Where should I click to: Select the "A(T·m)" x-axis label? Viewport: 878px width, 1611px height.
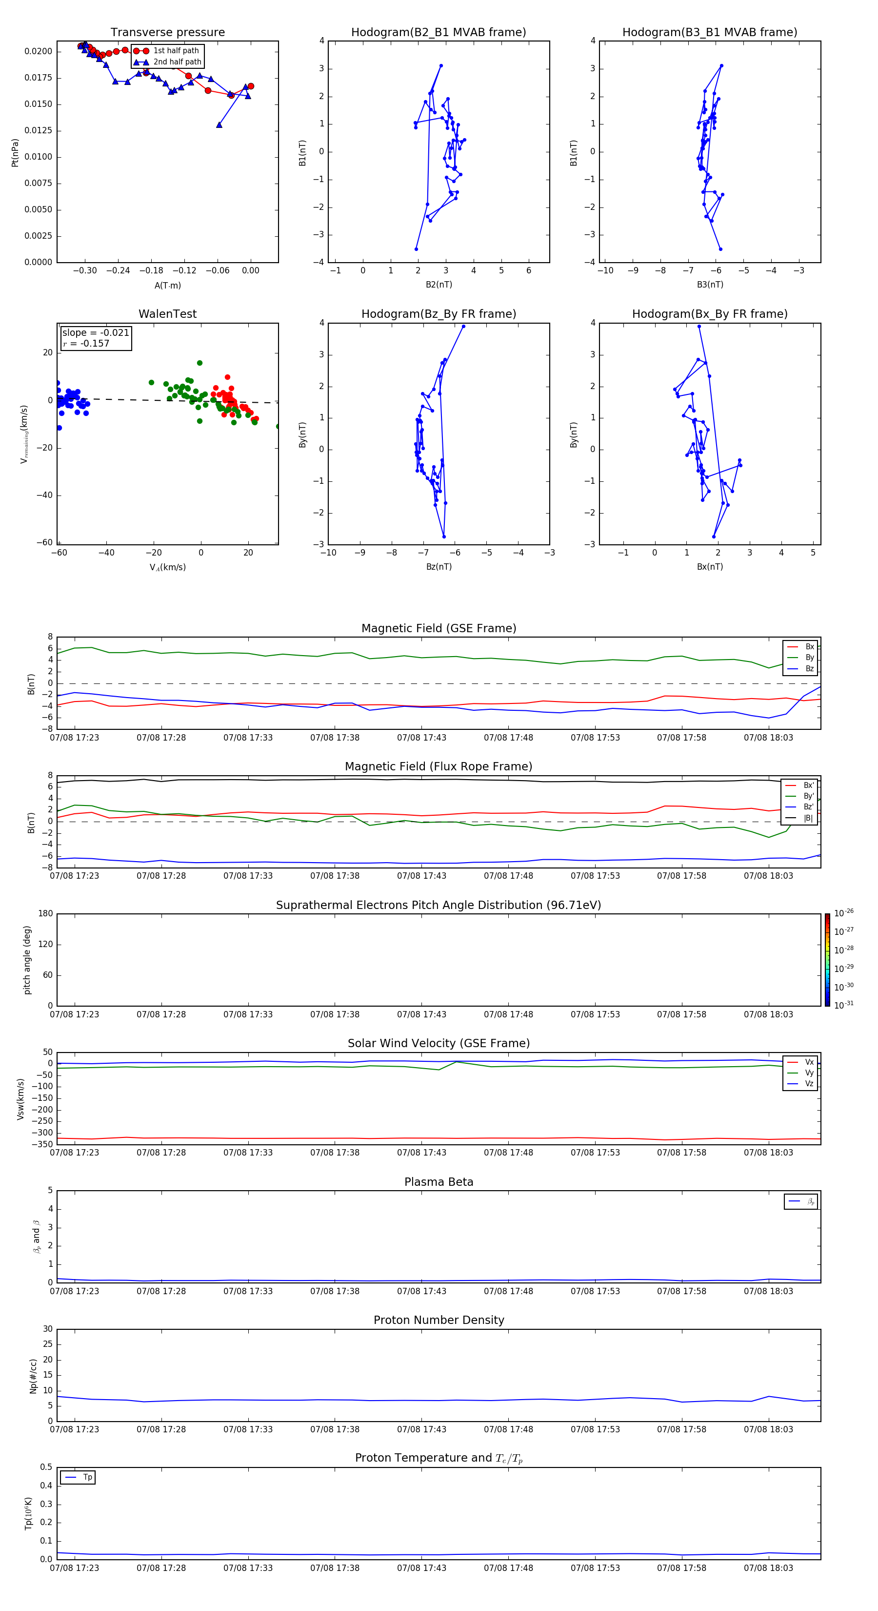point(167,286)
